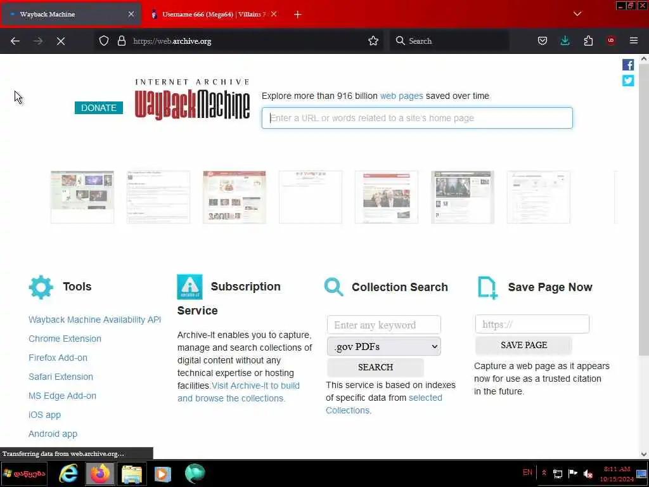Screen dimensions: 649x487
Task: Click the Wayback Machine logo
Action: [192, 100]
